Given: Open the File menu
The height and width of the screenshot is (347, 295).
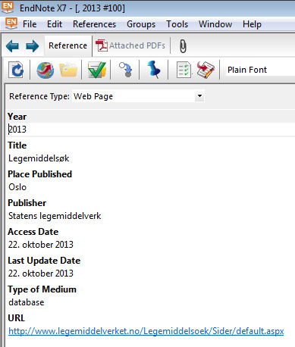Looking at the screenshot, I should (x=30, y=24).
